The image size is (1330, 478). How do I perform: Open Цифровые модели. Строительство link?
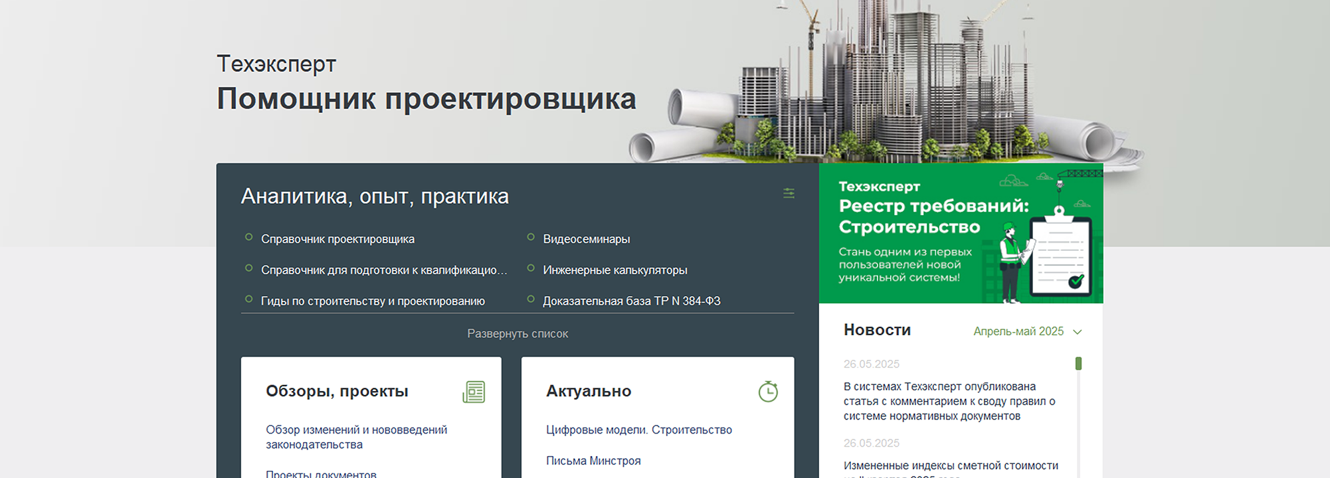tap(638, 430)
